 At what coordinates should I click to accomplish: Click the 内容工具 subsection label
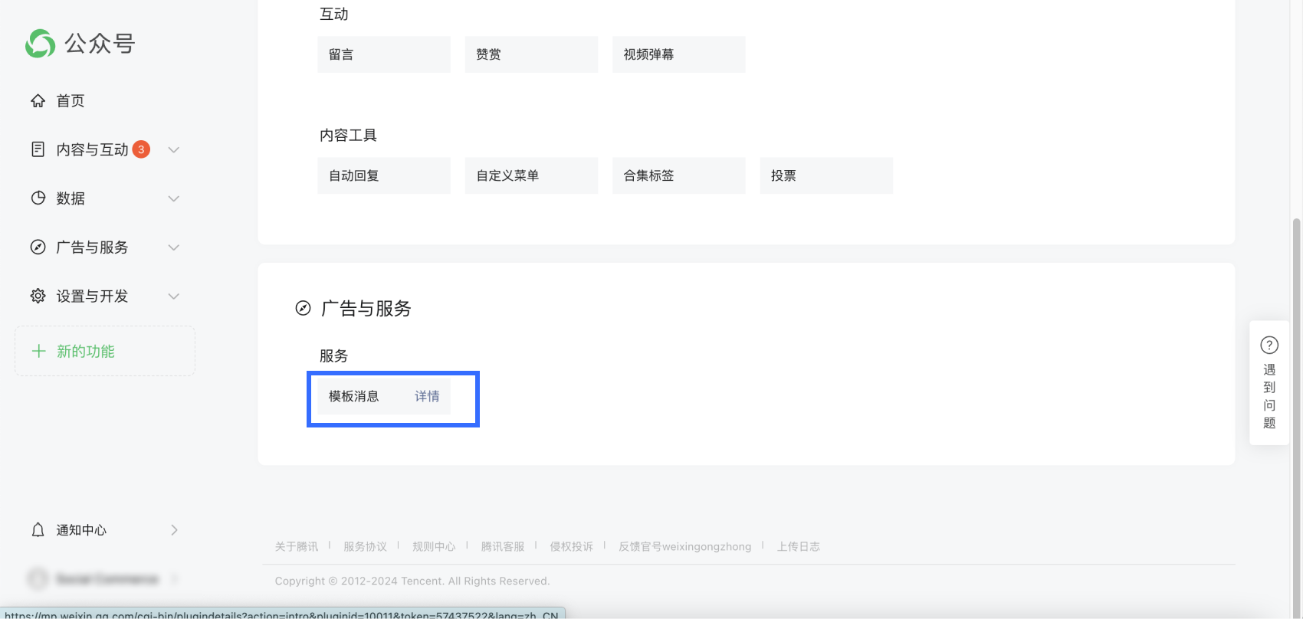[348, 136]
